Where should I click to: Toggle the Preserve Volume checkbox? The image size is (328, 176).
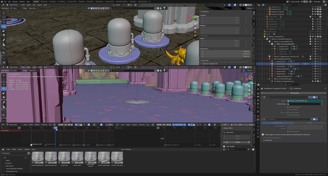pyautogui.click(x=288, y=107)
